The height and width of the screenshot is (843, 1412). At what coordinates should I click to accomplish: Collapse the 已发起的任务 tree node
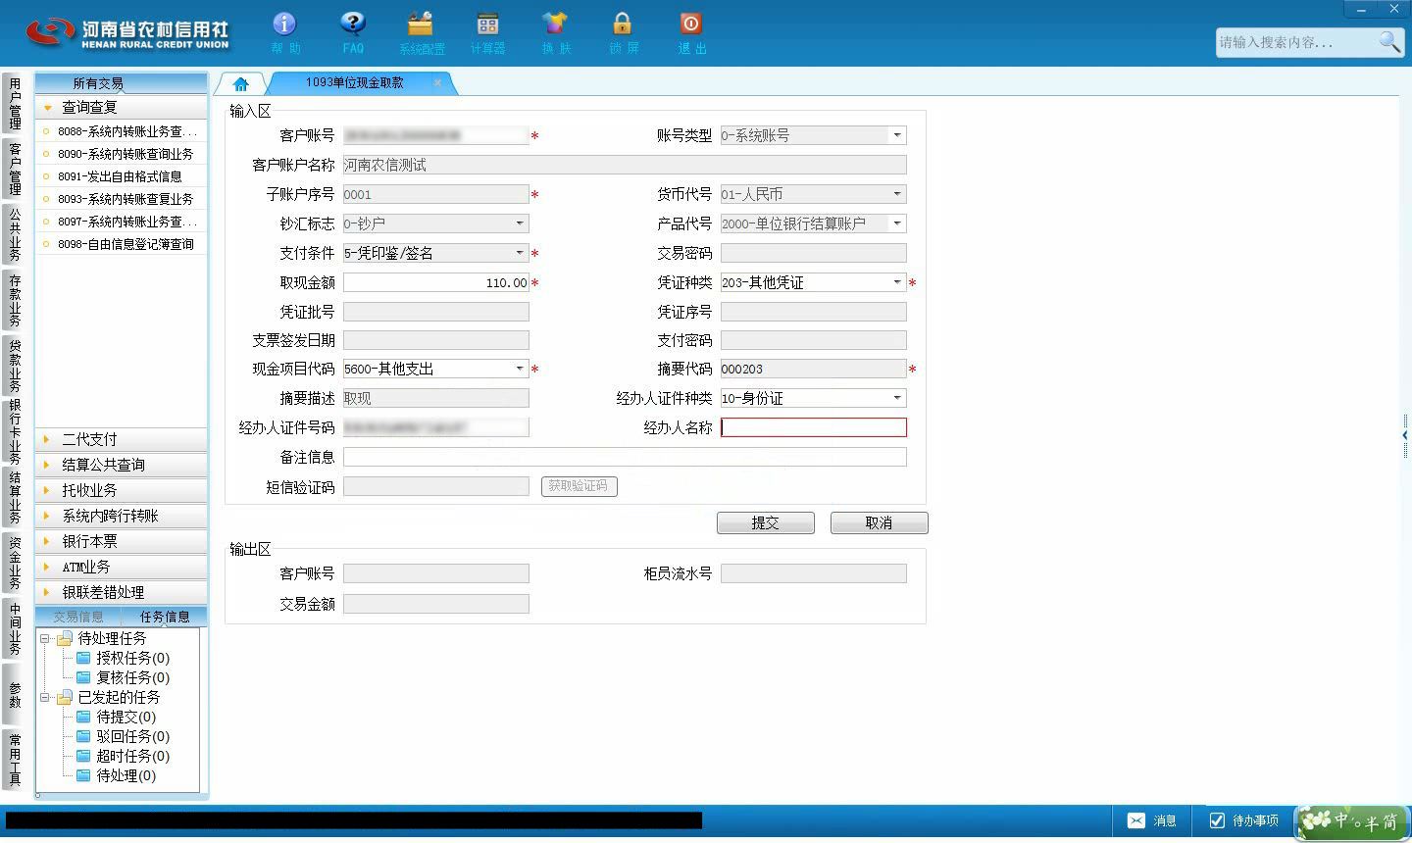tap(45, 697)
